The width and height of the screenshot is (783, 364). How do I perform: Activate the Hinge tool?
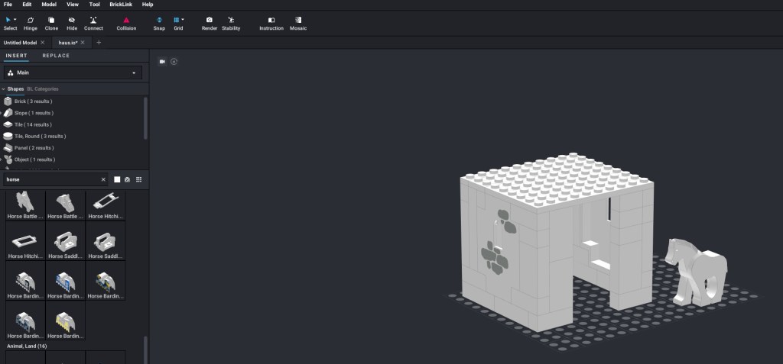pyautogui.click(x=31, y=23)
